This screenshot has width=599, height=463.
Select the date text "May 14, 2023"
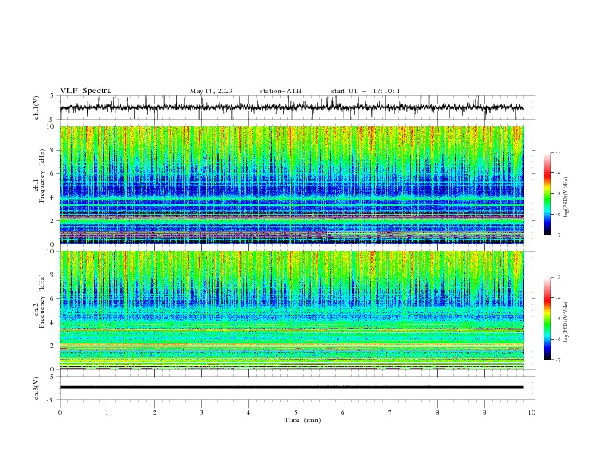tap(211, 91)
